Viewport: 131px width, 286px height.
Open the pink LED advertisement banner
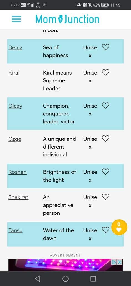(x=65, y=265)
